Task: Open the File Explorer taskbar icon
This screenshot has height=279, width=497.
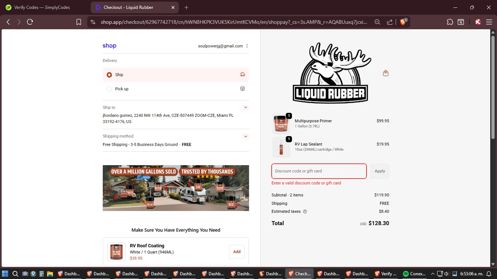Action: (x=50, y=274)
